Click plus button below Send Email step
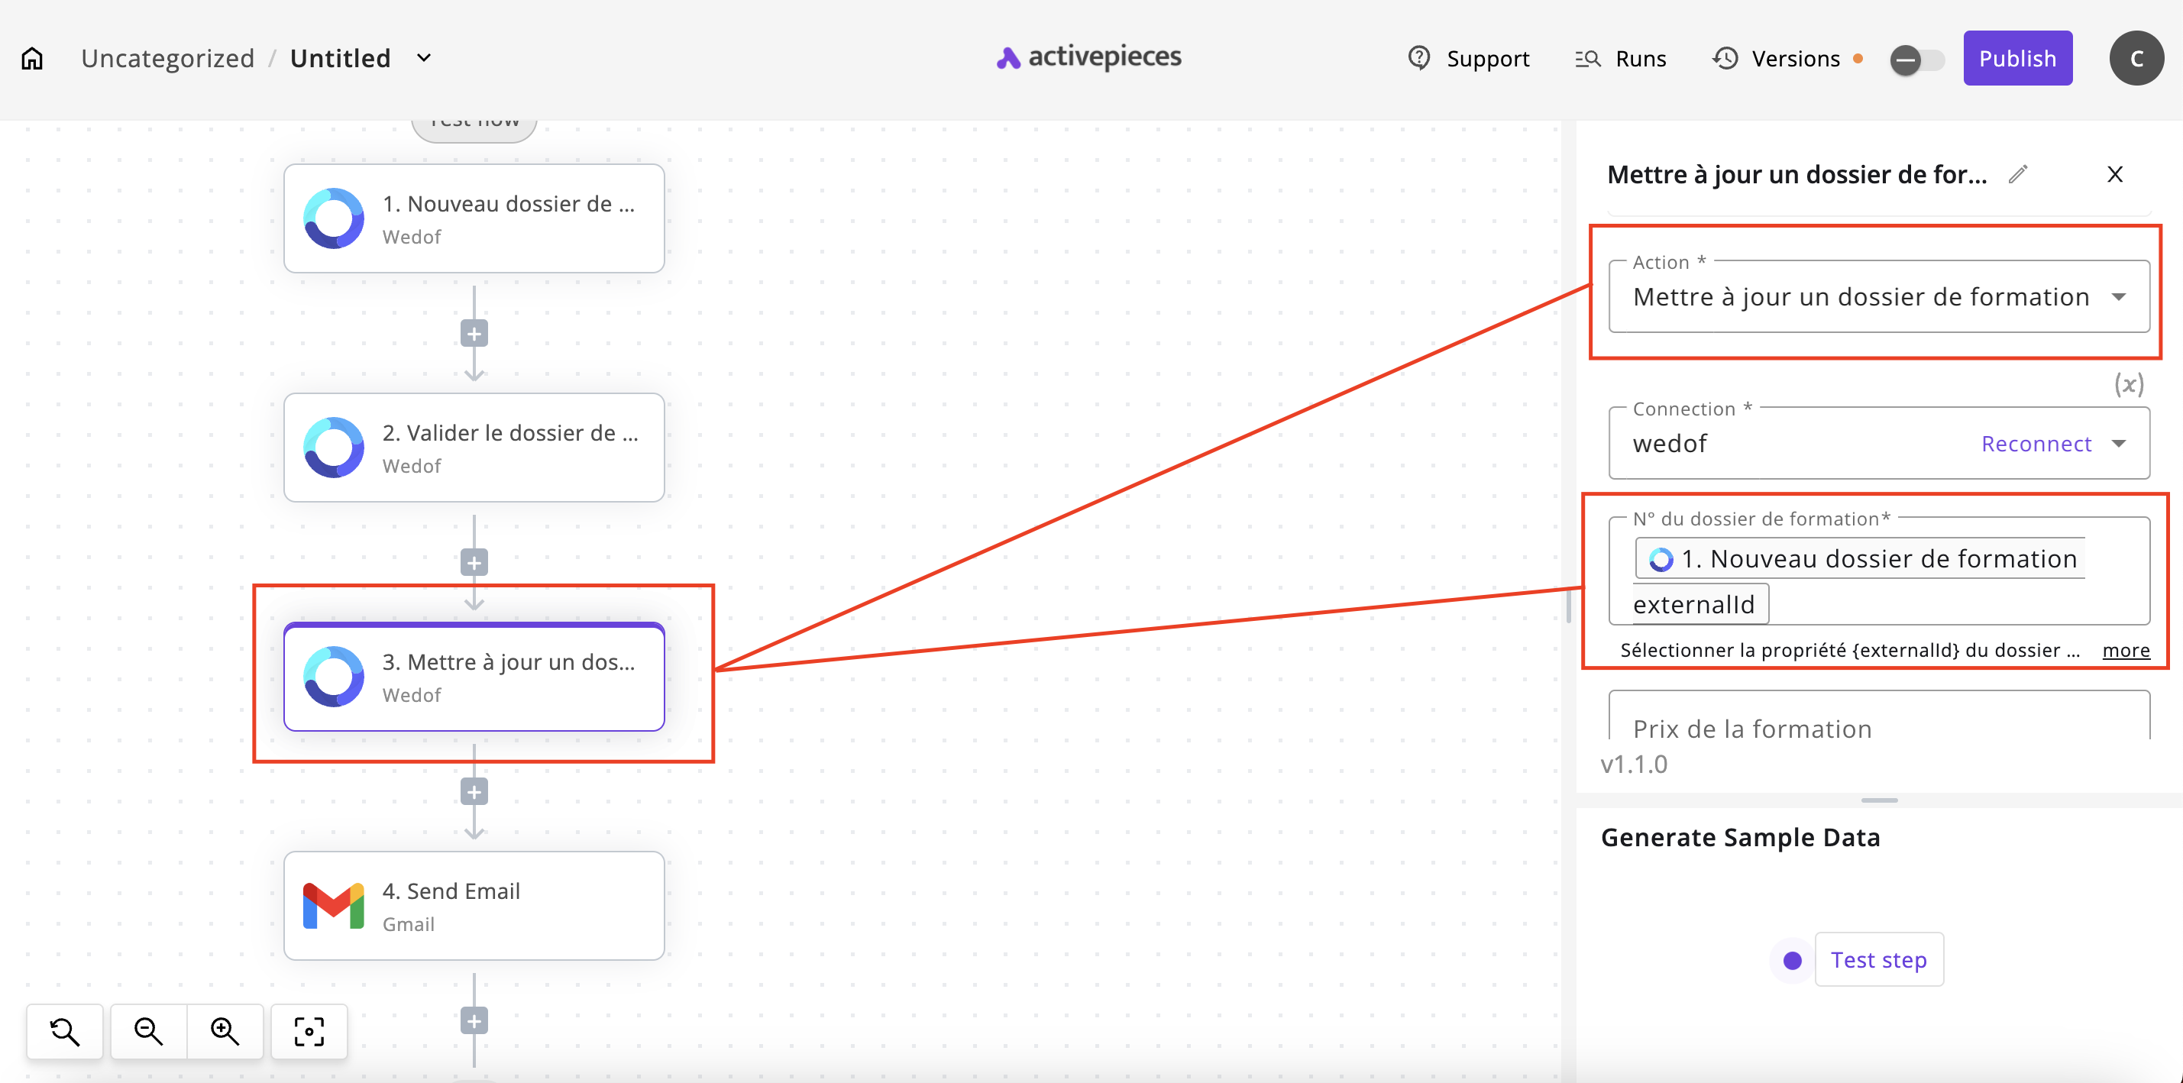The width and height of the screenshot is (2183, 1083). (x=474, y=1021)
